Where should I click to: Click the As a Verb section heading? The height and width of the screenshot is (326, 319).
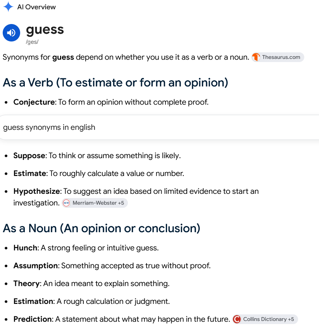point(116,83)
